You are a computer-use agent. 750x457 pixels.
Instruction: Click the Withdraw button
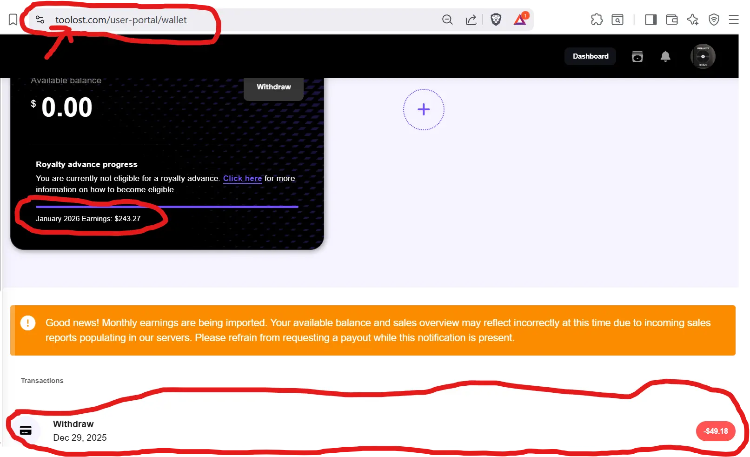coord(274,87)
